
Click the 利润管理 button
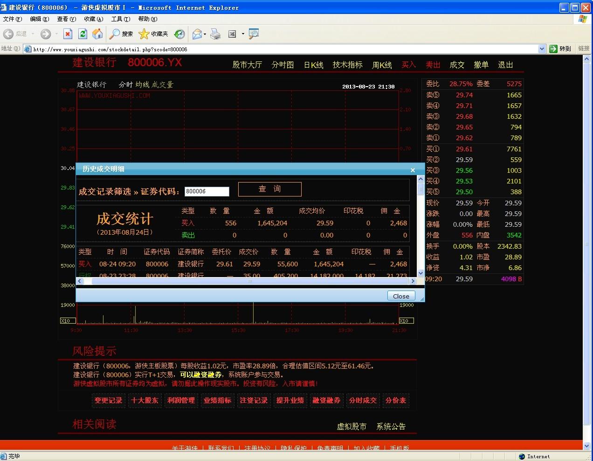pyautogui.click(x=181, y=400)
